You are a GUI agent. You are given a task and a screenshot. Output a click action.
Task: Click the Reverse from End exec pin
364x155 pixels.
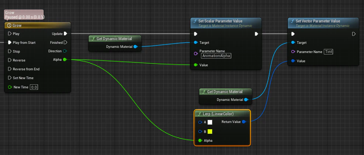pos(10,69)
